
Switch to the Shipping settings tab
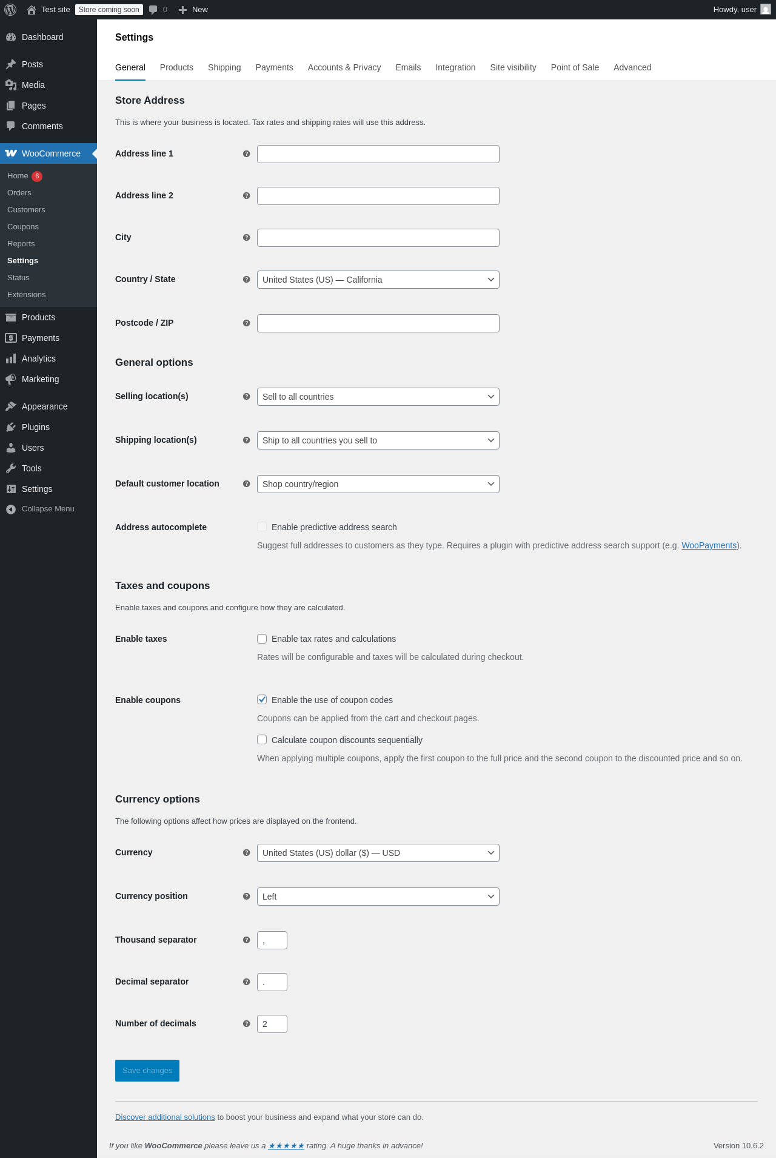pyautogui.click(x=224, y=67)
